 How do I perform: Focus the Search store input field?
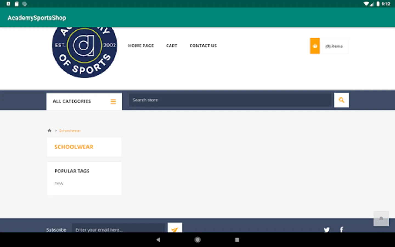coord(230,100)
